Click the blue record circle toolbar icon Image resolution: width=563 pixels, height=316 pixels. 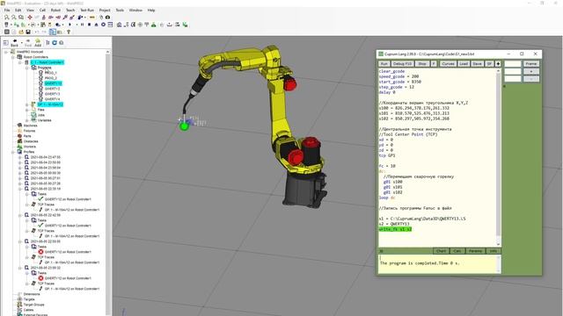tap(103, 25)
